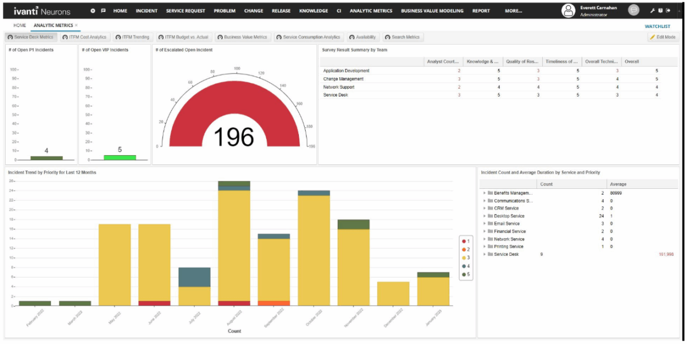Open the chat bubble icon beside Everett Carnahan

[x=633, y=10]
